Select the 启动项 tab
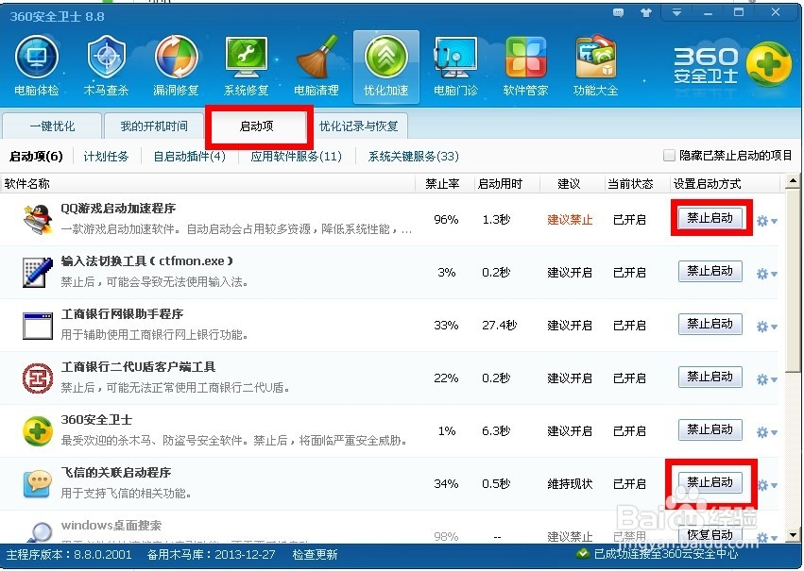Screen dimensions: 804x571 pyautogui.click(x=257, y=126)
